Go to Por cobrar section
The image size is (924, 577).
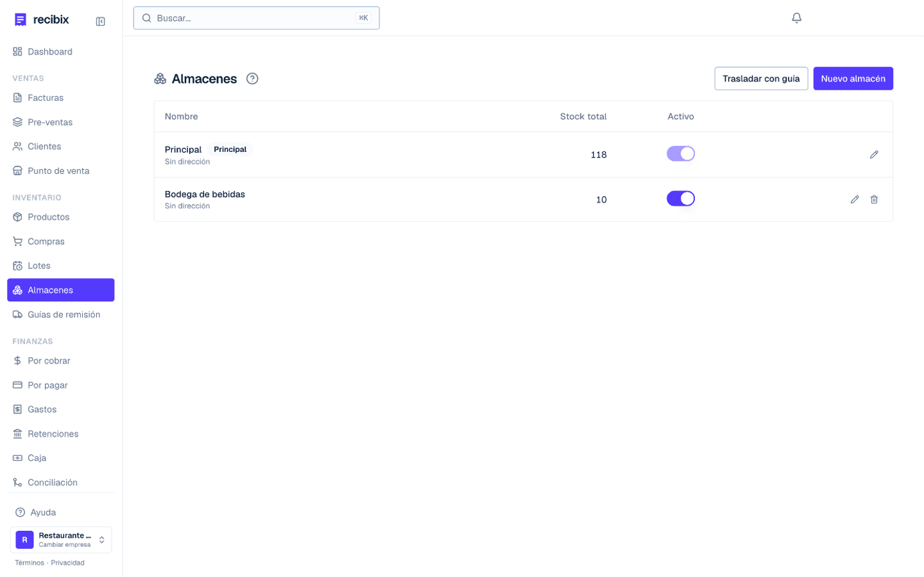click(61, 360)
